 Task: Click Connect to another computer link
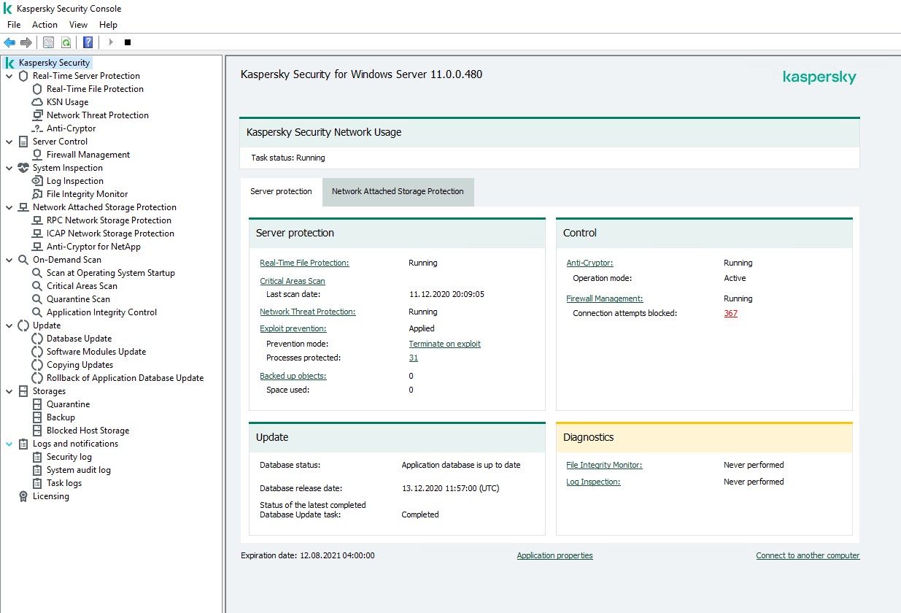click(x=808, y=555)
